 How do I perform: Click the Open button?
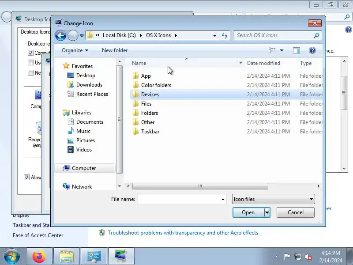pyautogui.click(x=248, y=212)
